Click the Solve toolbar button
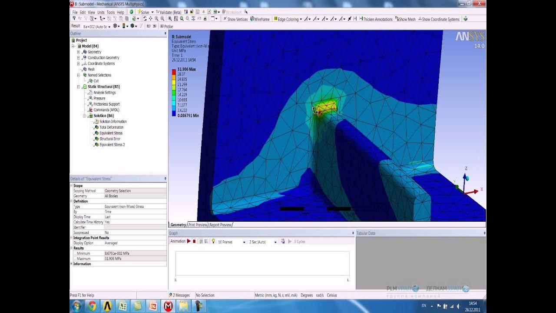This screenshot has width=556, height=313. [144, 12]
